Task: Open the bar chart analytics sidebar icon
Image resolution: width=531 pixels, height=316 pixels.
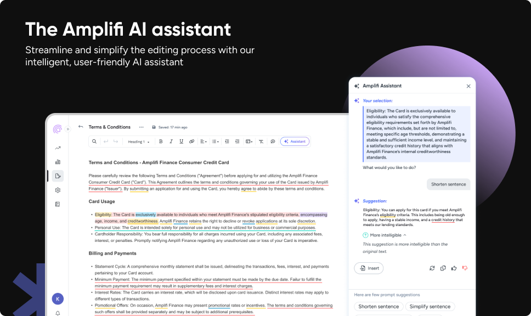Action: pos(58,162)
